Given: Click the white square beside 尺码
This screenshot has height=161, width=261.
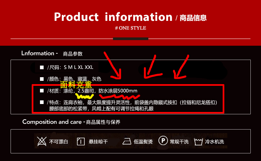Looking at the screenshot, I should click(42, 67).
